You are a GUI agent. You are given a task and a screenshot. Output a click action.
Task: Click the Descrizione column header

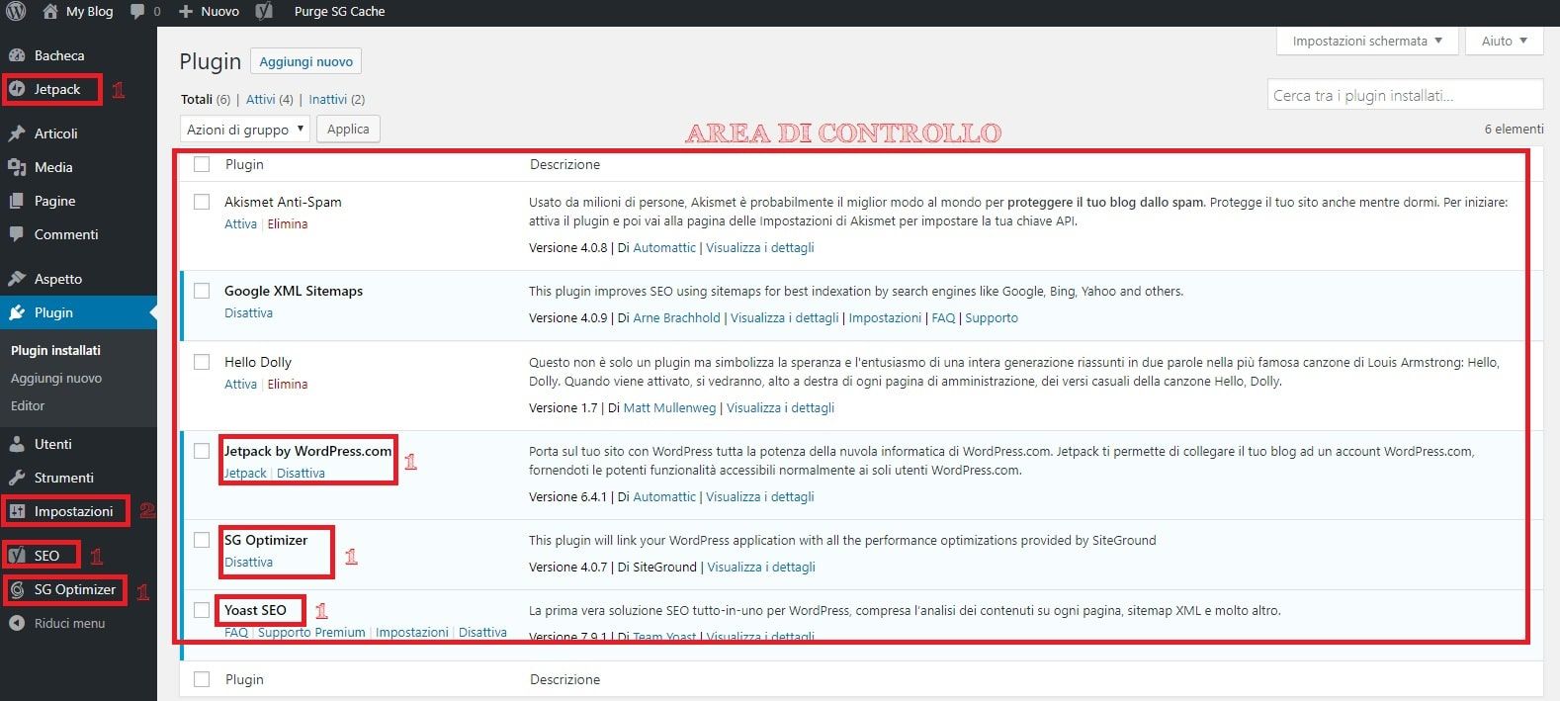pos(564,164)
